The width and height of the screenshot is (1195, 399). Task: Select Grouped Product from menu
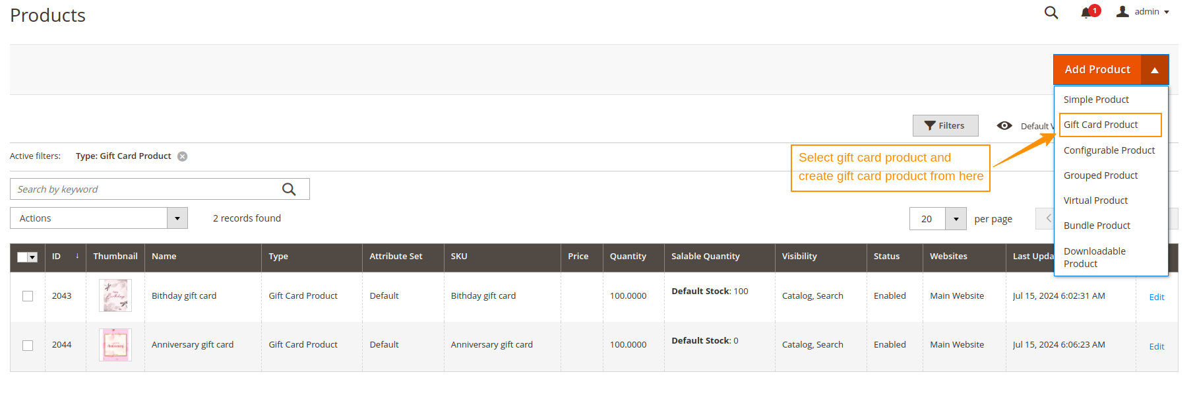(x=1101, y=175)
